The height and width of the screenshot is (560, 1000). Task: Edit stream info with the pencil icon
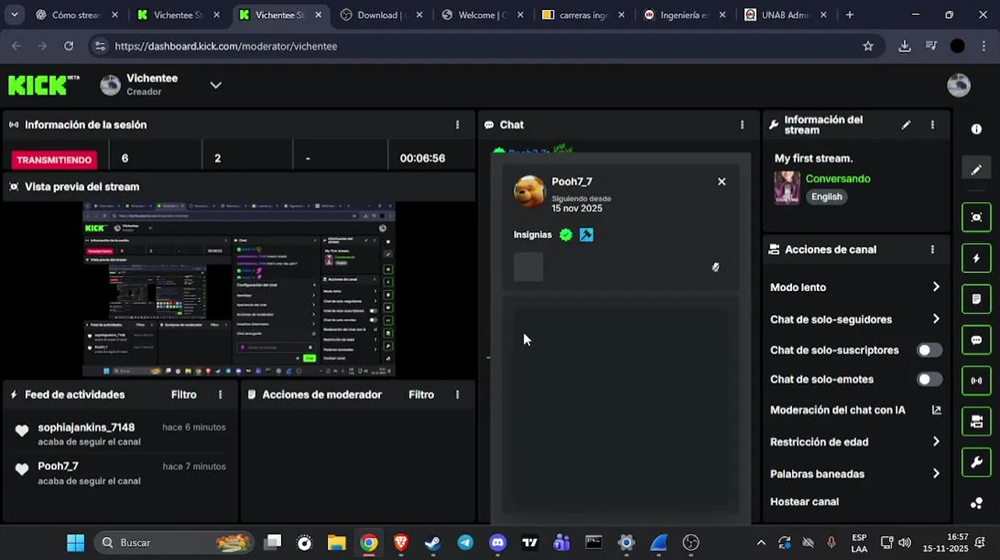tap(906, 124)
